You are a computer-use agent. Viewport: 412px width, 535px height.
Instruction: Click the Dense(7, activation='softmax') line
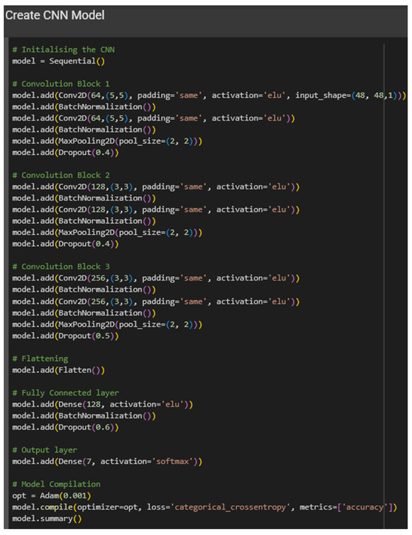pyautogui.click(x=107, y=462)
